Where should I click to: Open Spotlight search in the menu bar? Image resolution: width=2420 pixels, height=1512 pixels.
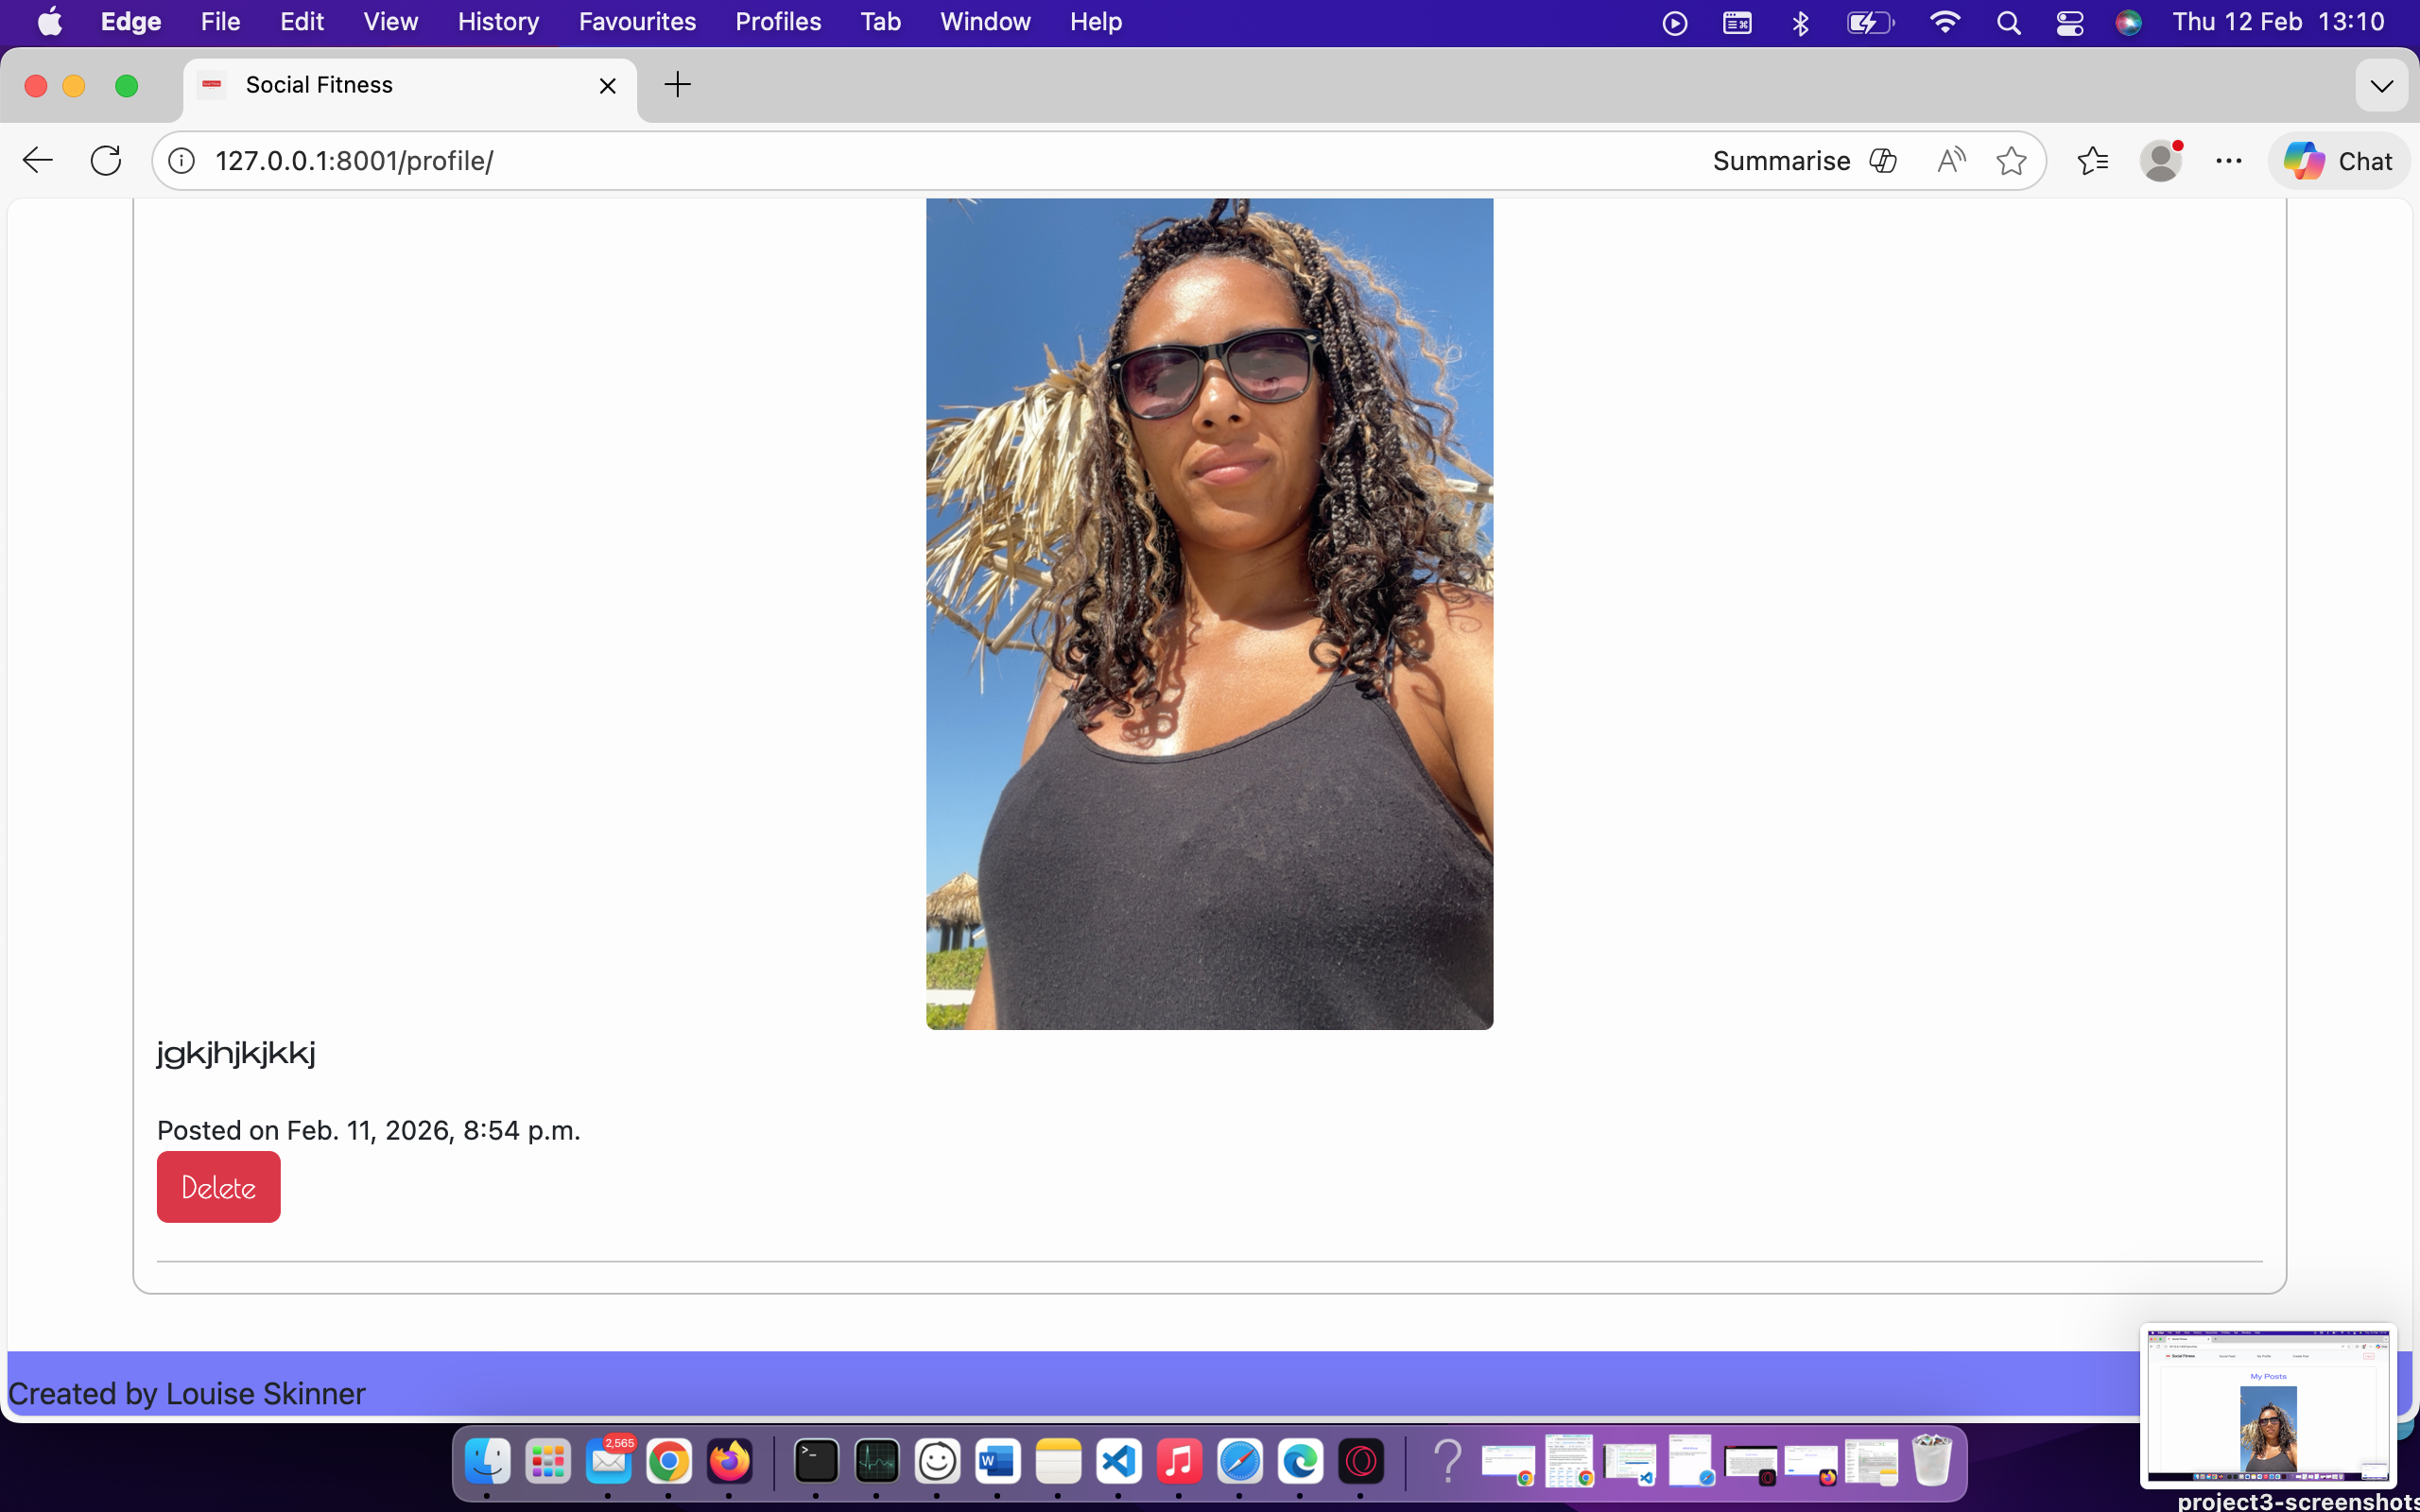2010,21
